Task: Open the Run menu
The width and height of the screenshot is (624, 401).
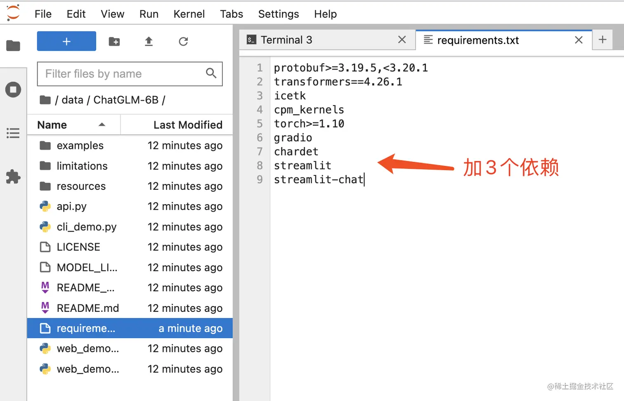Action: click(x=149, y=14)
